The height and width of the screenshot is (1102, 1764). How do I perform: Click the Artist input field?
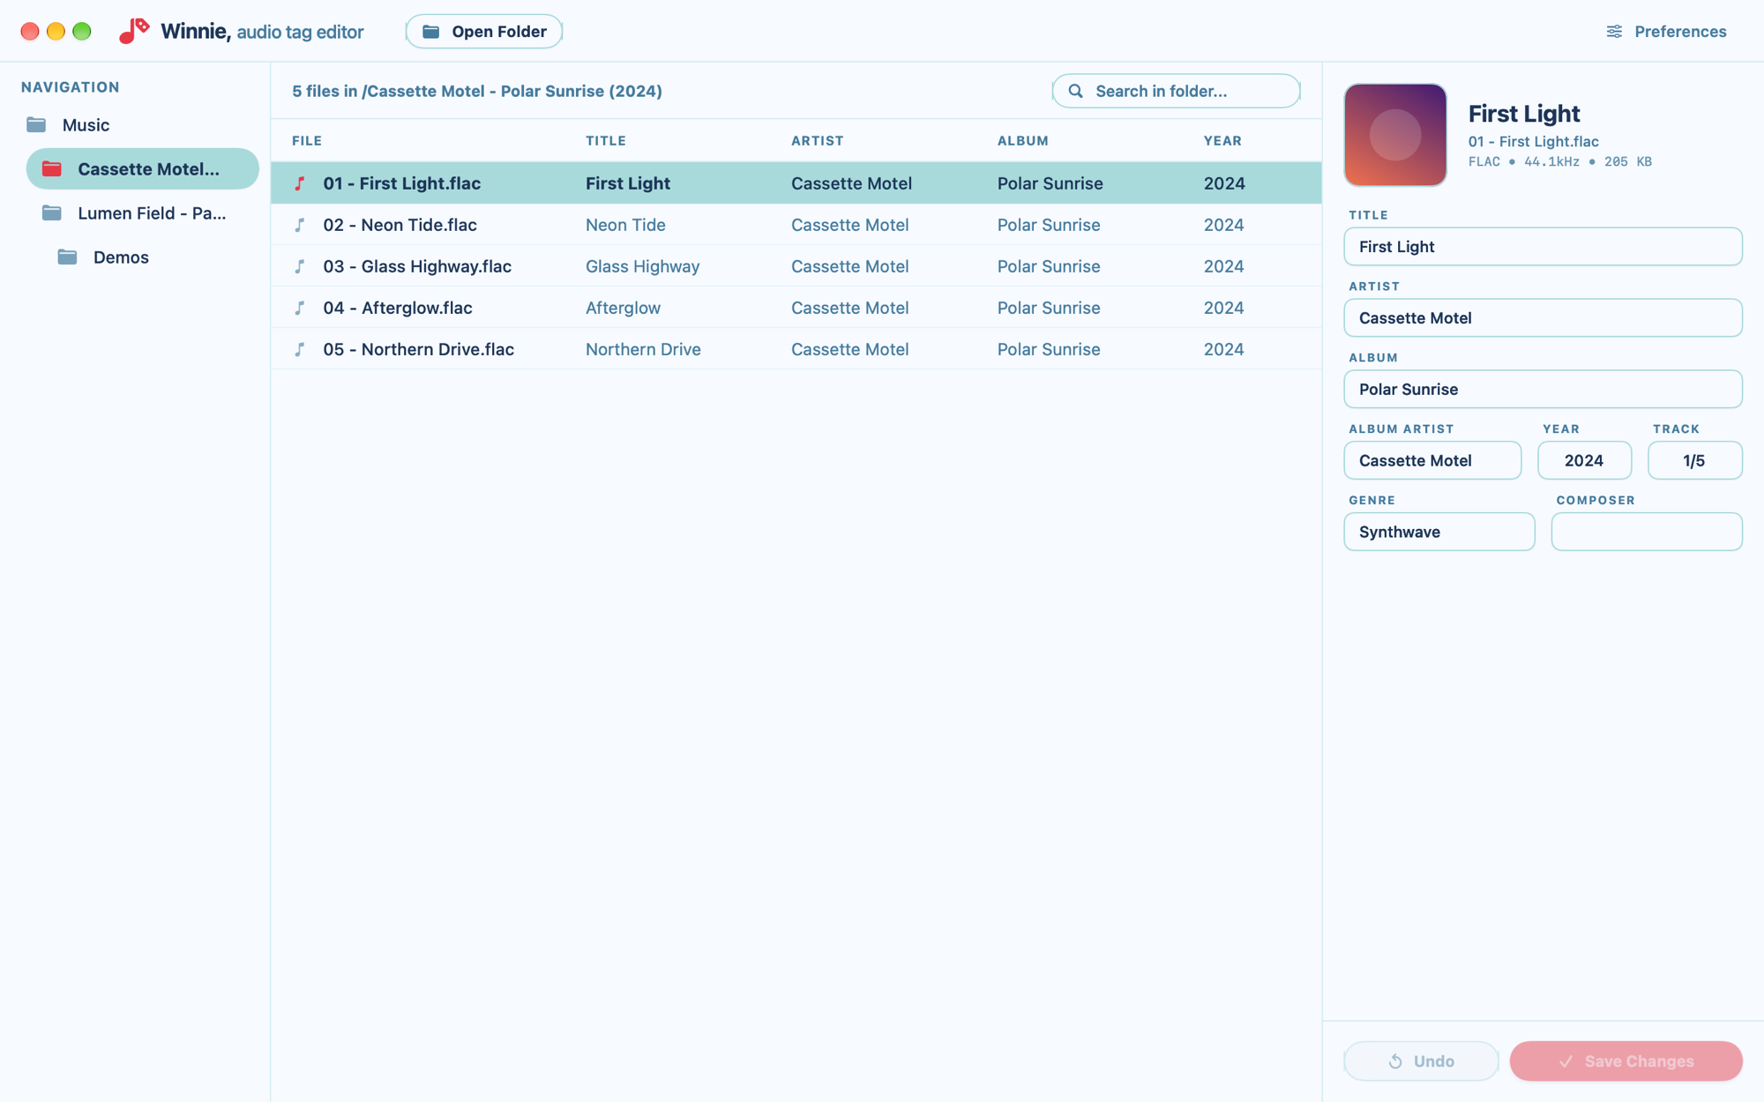1543,318
